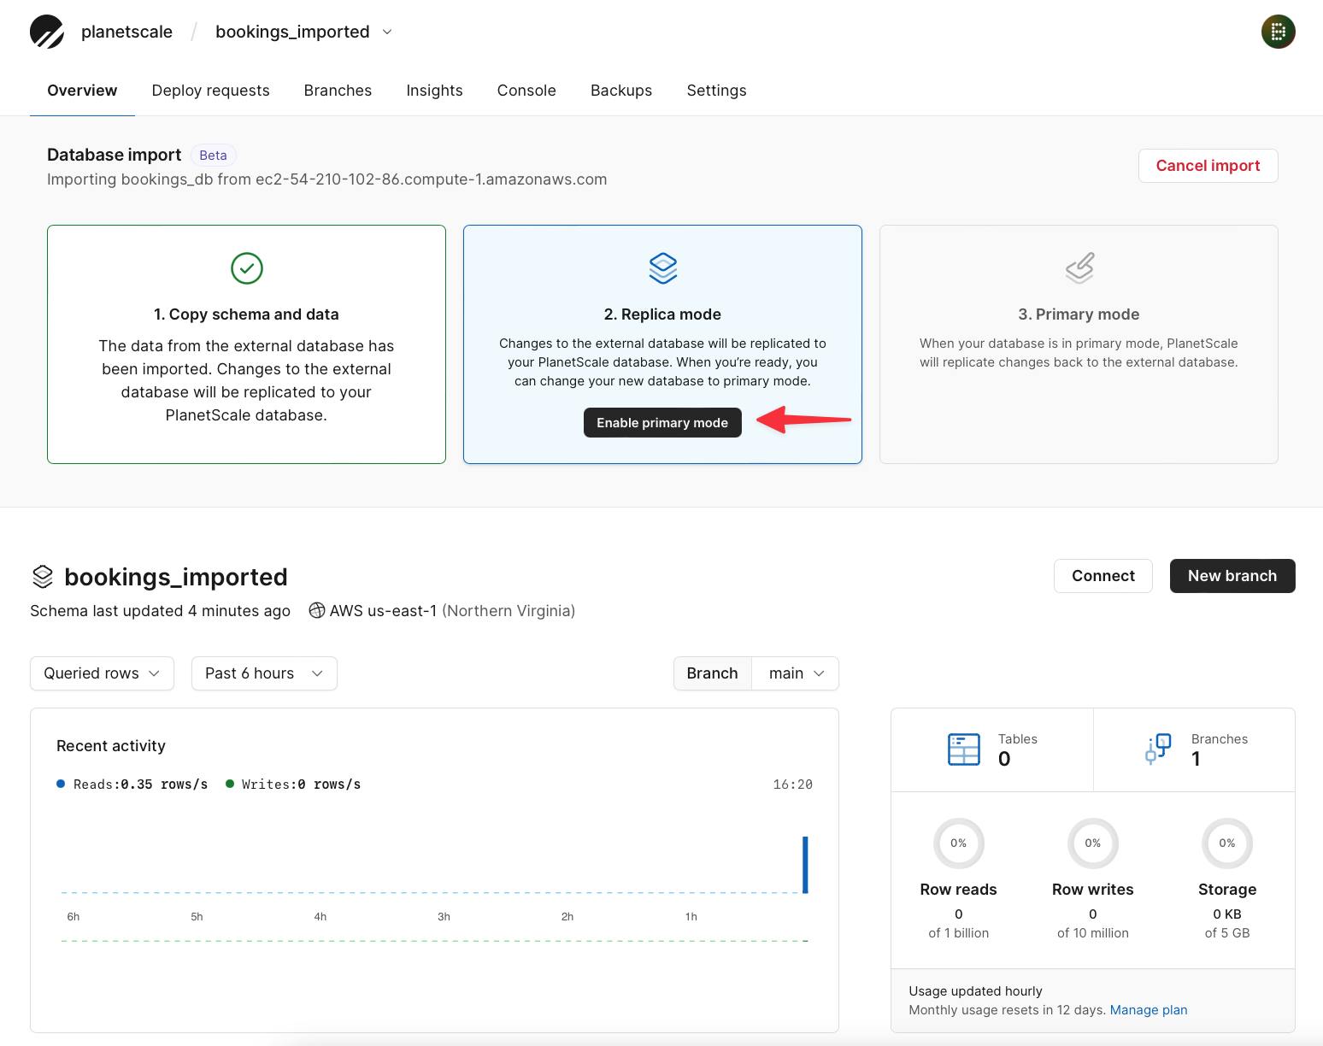This screenshot has width=1323, height=1046.
Task: Click the Branches icon in stats panel
Action: point(1158,749)
